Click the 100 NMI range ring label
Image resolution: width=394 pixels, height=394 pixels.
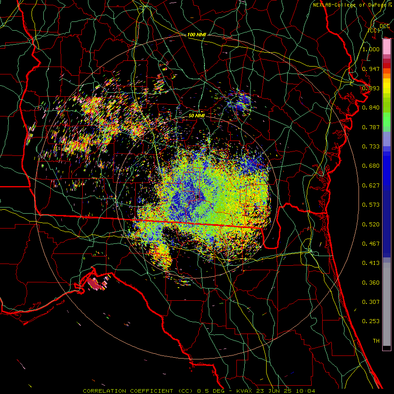(x=197, y=35)
